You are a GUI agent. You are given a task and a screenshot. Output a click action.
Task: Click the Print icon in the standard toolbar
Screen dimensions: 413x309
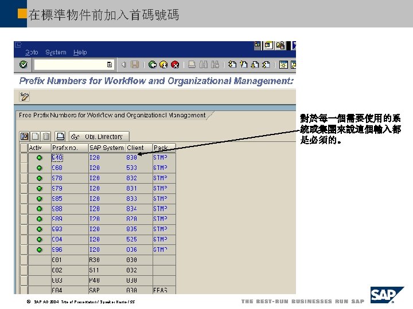pos(192,64)
